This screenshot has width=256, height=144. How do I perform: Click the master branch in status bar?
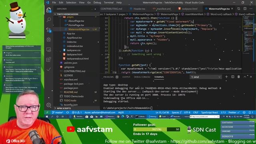click(x=58, y=112)
